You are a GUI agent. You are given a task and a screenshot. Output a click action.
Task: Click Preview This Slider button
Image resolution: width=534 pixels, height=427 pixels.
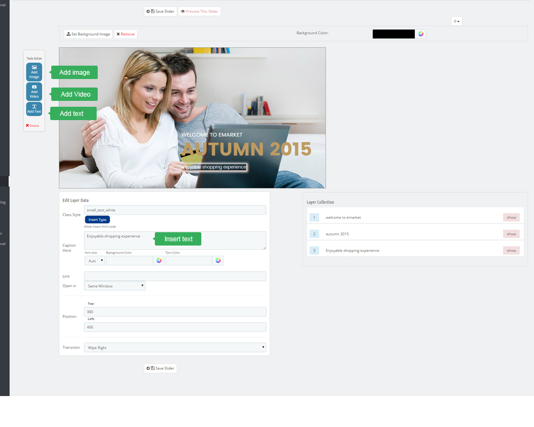(199, 11)
